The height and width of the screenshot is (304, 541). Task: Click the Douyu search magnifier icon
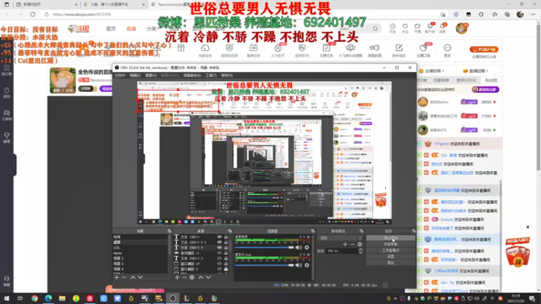375,28
